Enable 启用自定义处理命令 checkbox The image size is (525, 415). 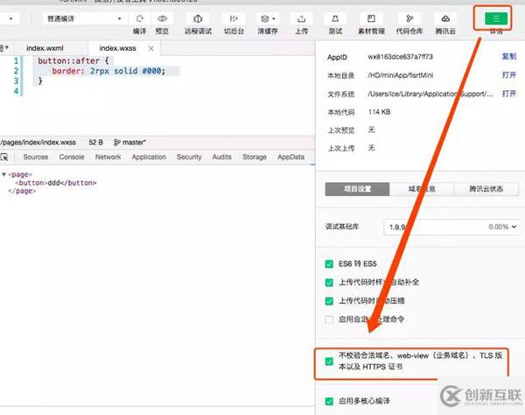[x=329, y=320]
